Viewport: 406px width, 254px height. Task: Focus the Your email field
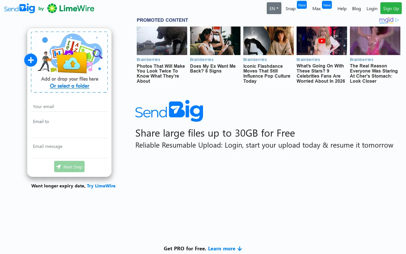pyautogui.click(x=69, y=106)
